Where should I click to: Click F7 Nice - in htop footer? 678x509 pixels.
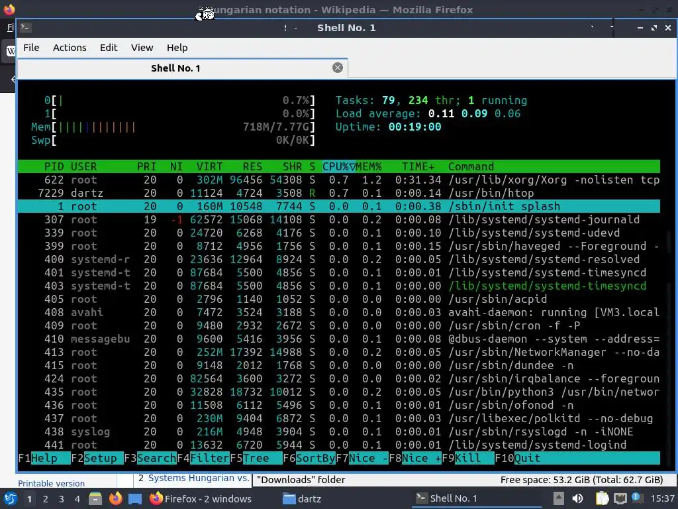coord(362,458)
